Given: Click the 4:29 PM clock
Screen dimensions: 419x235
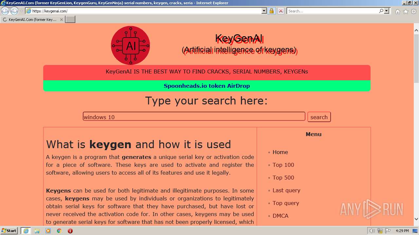Looking at the screenshot, I should pyautogui.click(x=402, y=231).
